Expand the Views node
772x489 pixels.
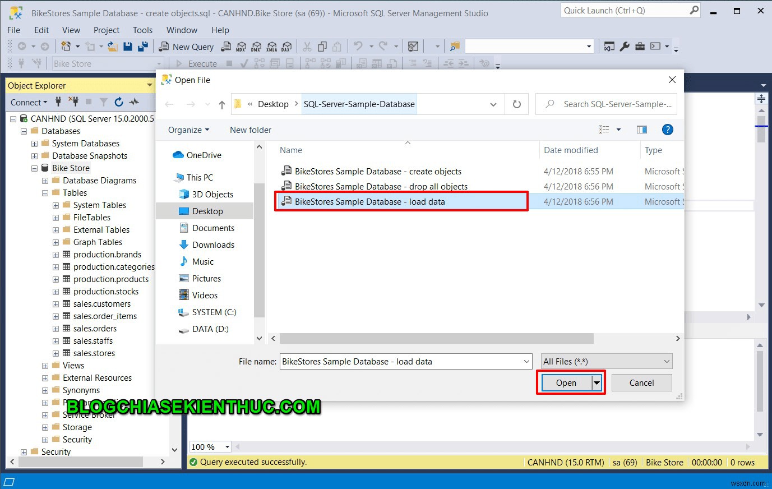[x=45, y=365]
